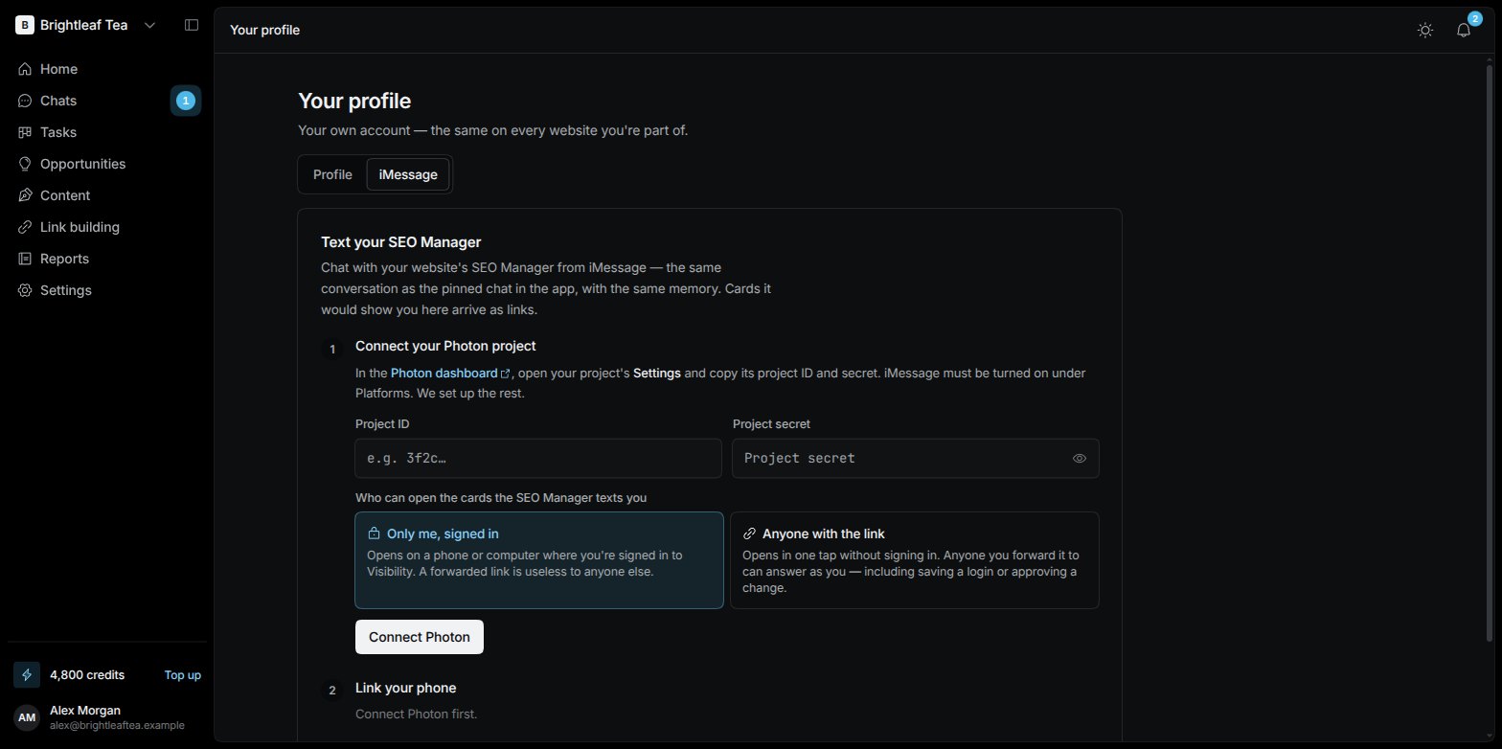
Task: Open notifications bell icon
Action: 1464,30
